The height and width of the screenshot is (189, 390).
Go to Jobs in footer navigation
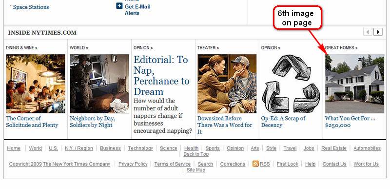[x=309, y=148]
